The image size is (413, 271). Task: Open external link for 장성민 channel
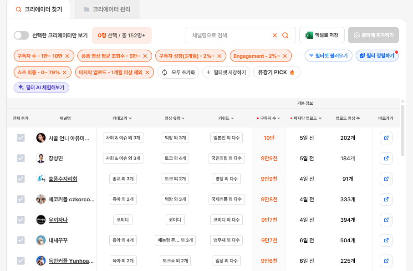[386, 159]
